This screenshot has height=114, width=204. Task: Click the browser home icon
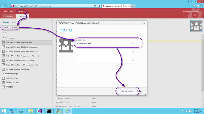coord(194,6)
